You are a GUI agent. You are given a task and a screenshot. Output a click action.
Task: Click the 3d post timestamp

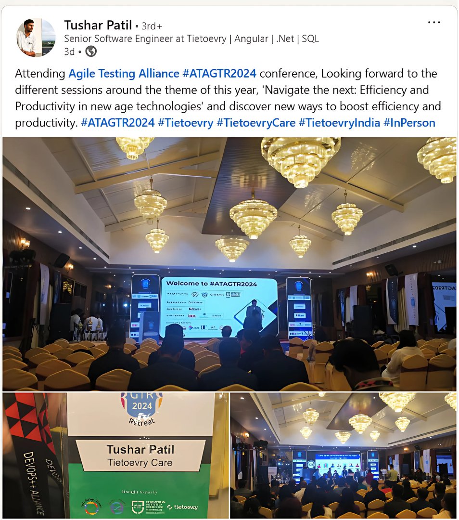(x=69, y=52)
